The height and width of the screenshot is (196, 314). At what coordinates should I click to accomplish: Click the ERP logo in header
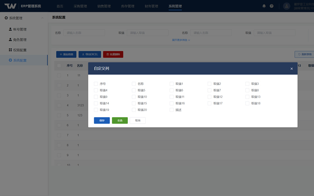(x=10, y=6)
